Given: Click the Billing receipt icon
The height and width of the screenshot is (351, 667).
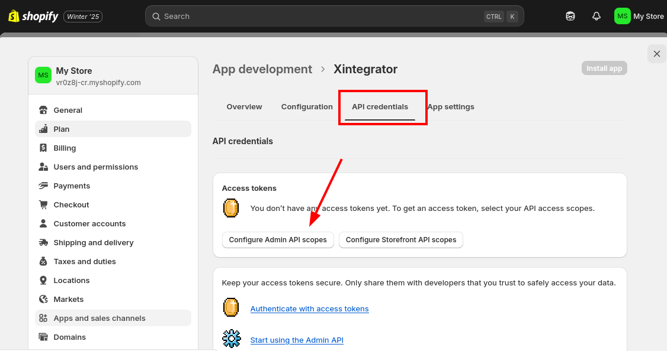Looking at the screenshot, I should click(43, 148).
